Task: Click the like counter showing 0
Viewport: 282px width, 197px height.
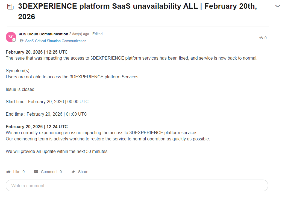Action: pyautogui.click(x=23, y=171)
